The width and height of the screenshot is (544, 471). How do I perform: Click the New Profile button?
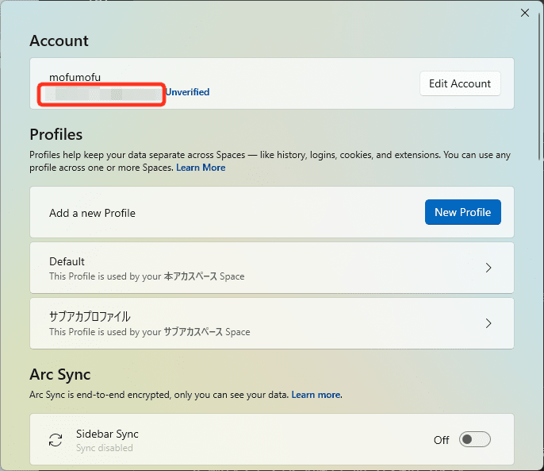point(462,212)
